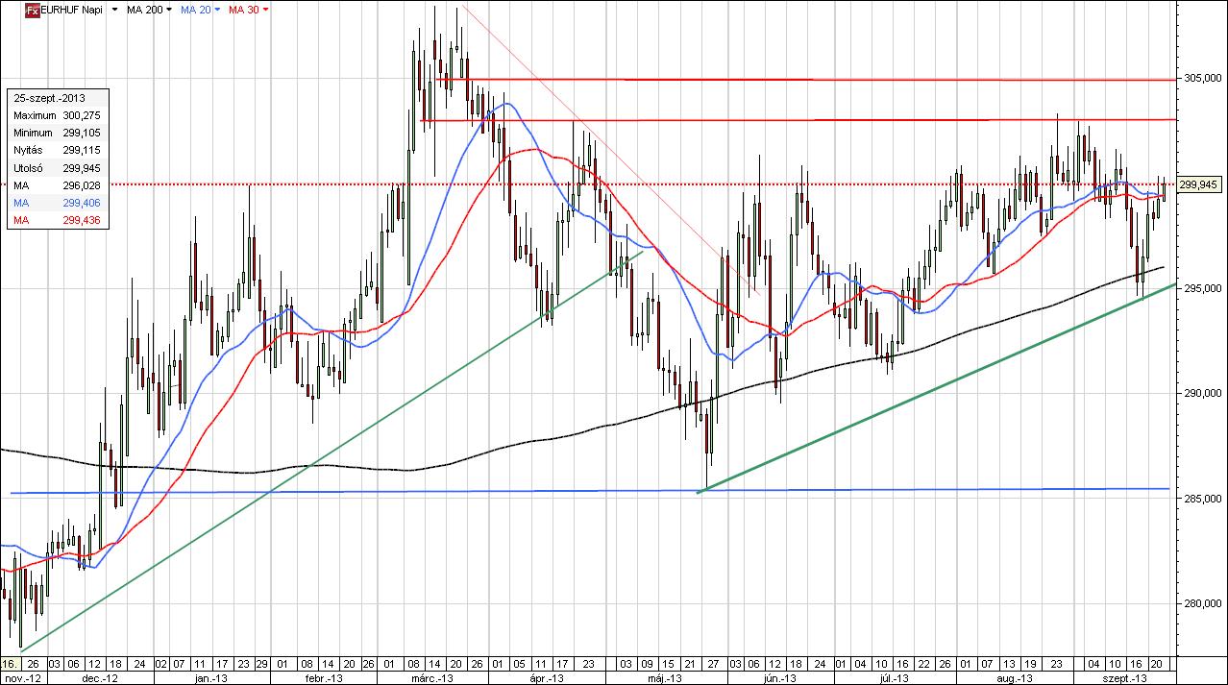Click the Maximum 300,275 row

[57, 115]
